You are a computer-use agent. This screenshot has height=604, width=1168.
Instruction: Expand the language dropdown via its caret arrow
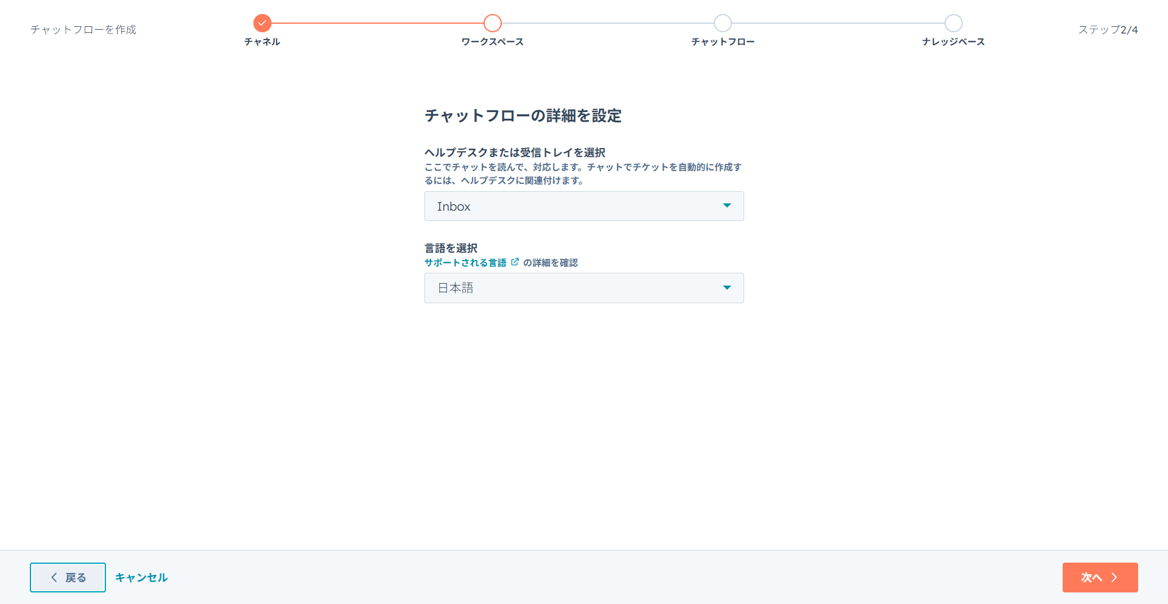point(726,288)
